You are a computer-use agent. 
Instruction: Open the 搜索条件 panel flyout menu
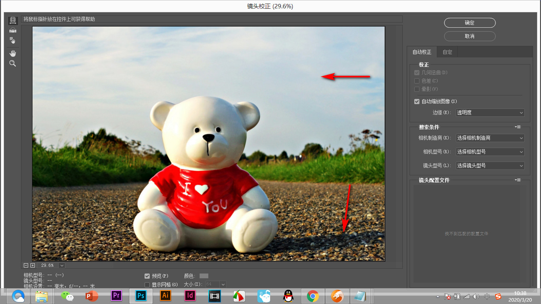[x=518, y=127]
